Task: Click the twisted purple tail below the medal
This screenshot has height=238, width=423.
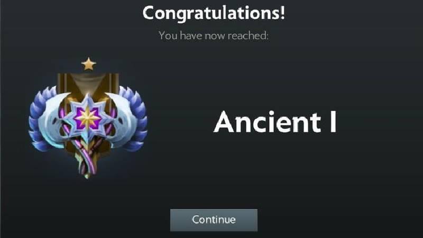Action: pyautogui.click(x=87, y=162)
